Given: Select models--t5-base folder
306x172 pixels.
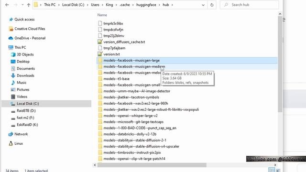Looking at the screenshot, I should [x=117, y=79].
